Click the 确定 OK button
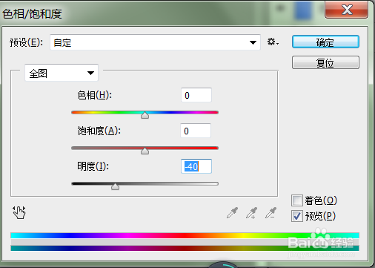 click(325, 42)
